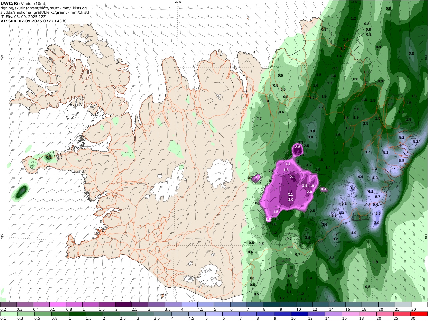428x321 pixels.
Task: Click the darkest purple swatch labeled 2 in upper legend
Action: pyautogui.click(x=123, y=305)
